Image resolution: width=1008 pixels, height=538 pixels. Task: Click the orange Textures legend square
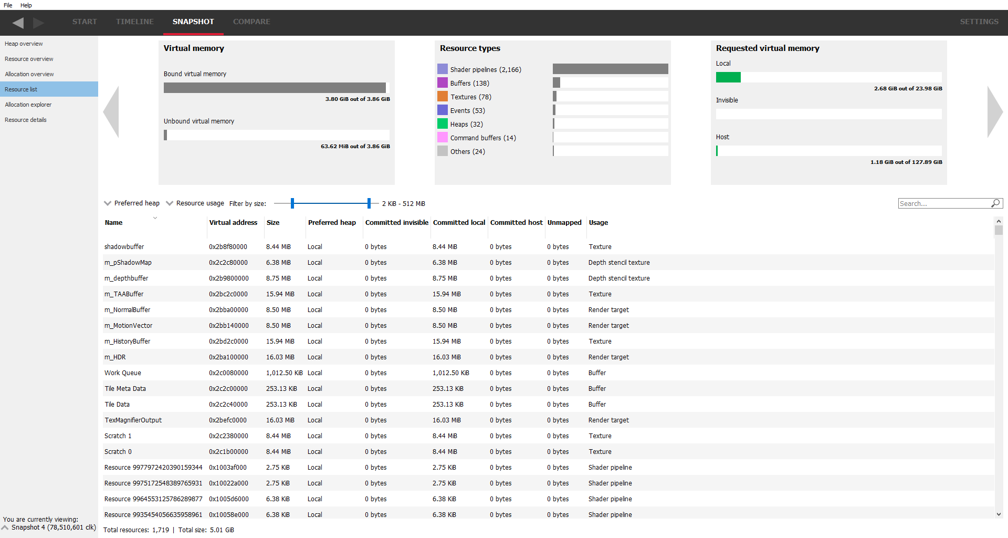pos(443,97)
